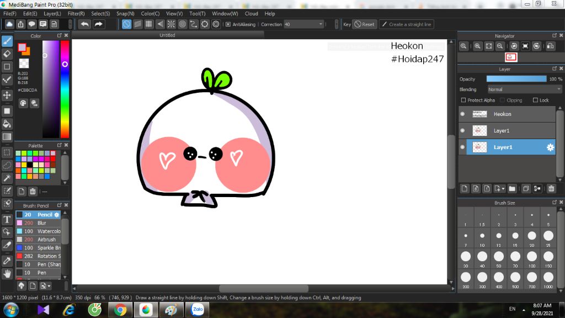Open add-layer dropdown arrow in Layer panel
The image size is (565, 318).
pos(503,189)
